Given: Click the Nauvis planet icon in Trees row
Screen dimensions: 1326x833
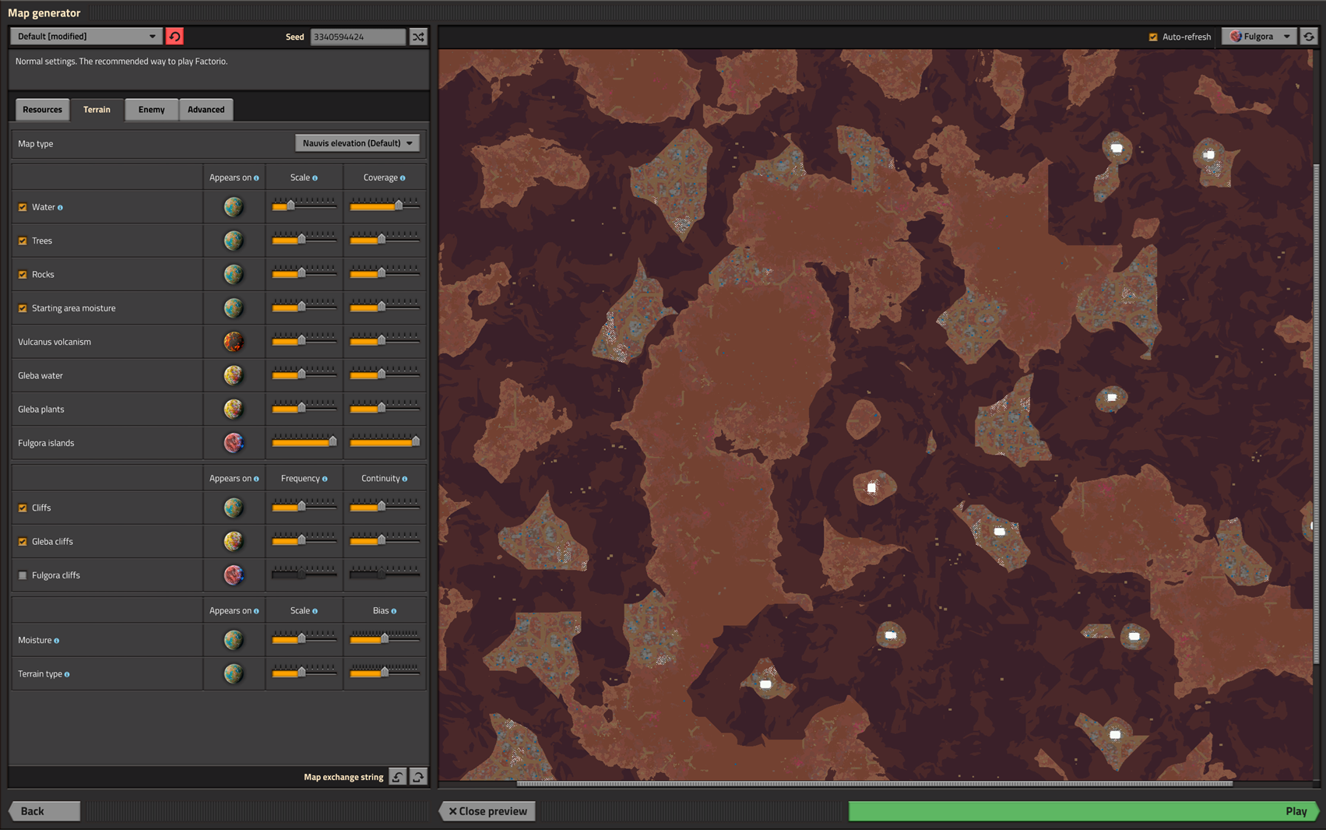Looking at the screenshot, I should point(234,241).
